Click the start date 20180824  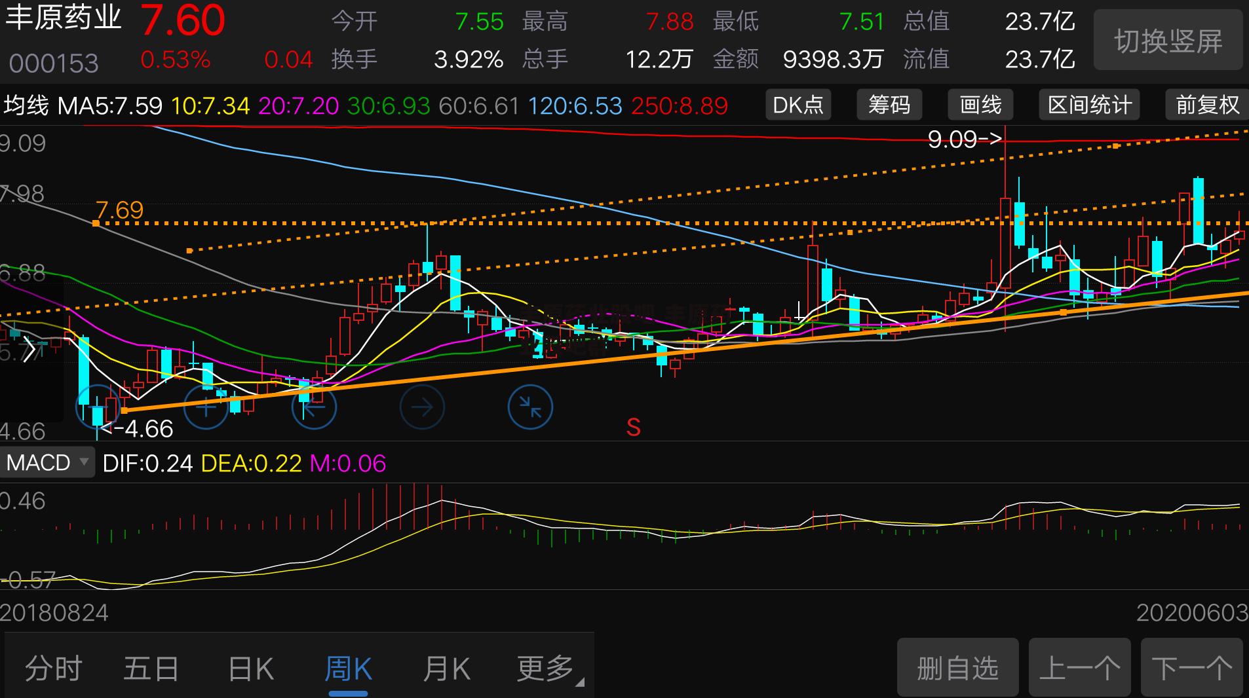coord(54,613)
